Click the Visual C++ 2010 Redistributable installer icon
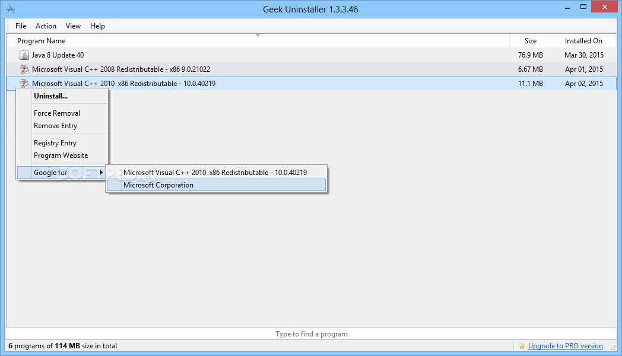Viewport: 622px width, 356px height. (x=24, y=83)
